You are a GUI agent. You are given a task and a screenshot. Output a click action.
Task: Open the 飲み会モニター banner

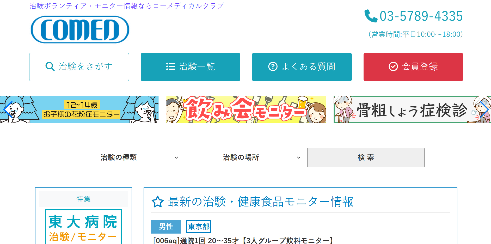(246, 109)
